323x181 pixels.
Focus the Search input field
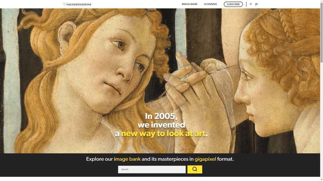tap(152, 169)
